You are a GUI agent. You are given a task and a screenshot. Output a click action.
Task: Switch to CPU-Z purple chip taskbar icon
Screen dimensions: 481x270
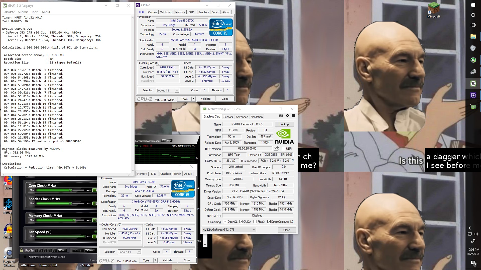coord(473,95)
